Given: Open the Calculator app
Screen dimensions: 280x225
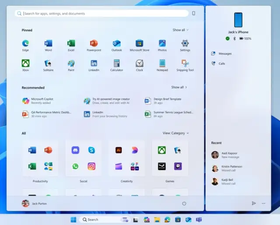Looking at the screenshot, I should 116,63.
